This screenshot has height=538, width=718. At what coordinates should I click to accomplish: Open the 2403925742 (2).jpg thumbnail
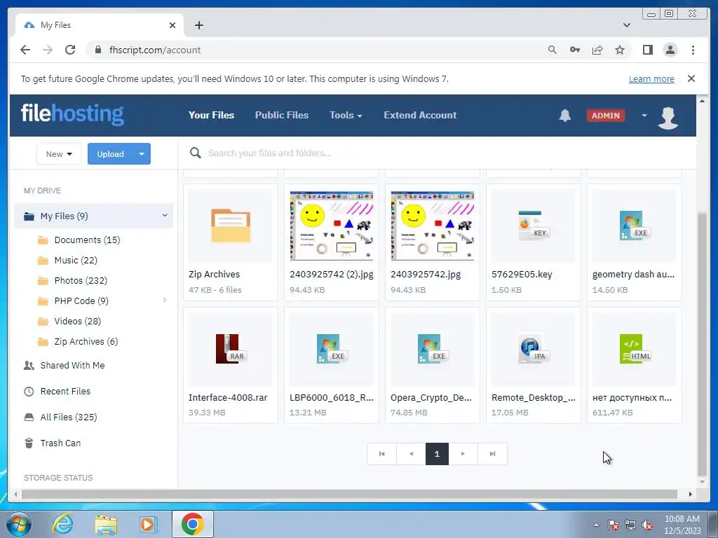pyautogui.click(x=331, y=226)
